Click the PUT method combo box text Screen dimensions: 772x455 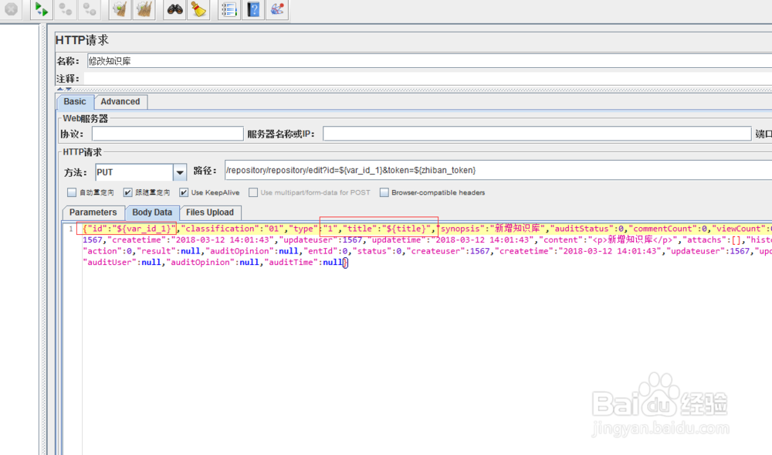[x=134, y=172]
